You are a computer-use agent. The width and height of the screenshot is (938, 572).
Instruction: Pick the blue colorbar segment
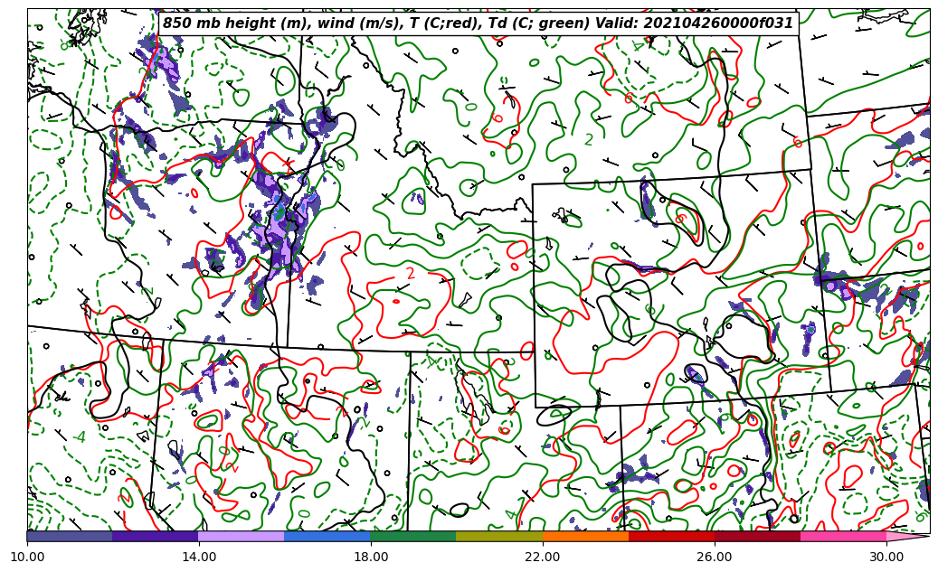pyautogui.click(x=327, y=537)
